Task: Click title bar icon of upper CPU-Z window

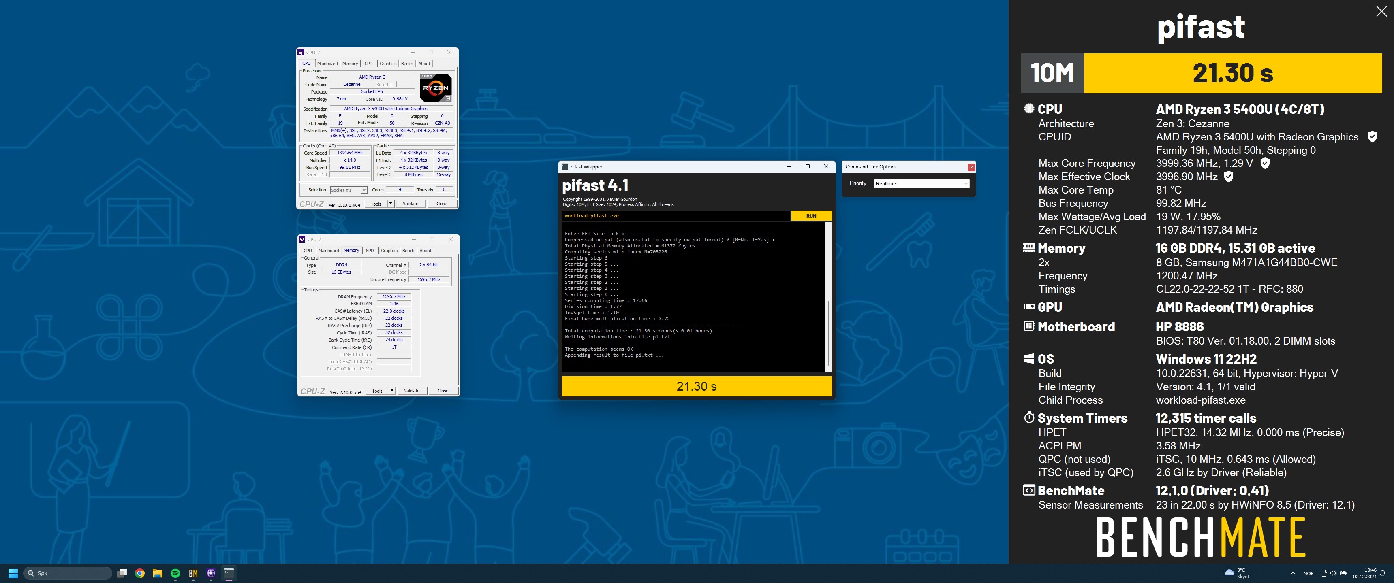Action: [x=301, y=53]
